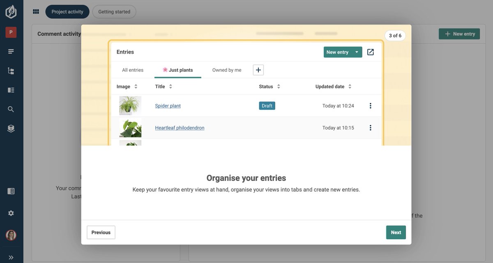
Task: Click the 3 of 6 step indicator
Action: [395, 36]
